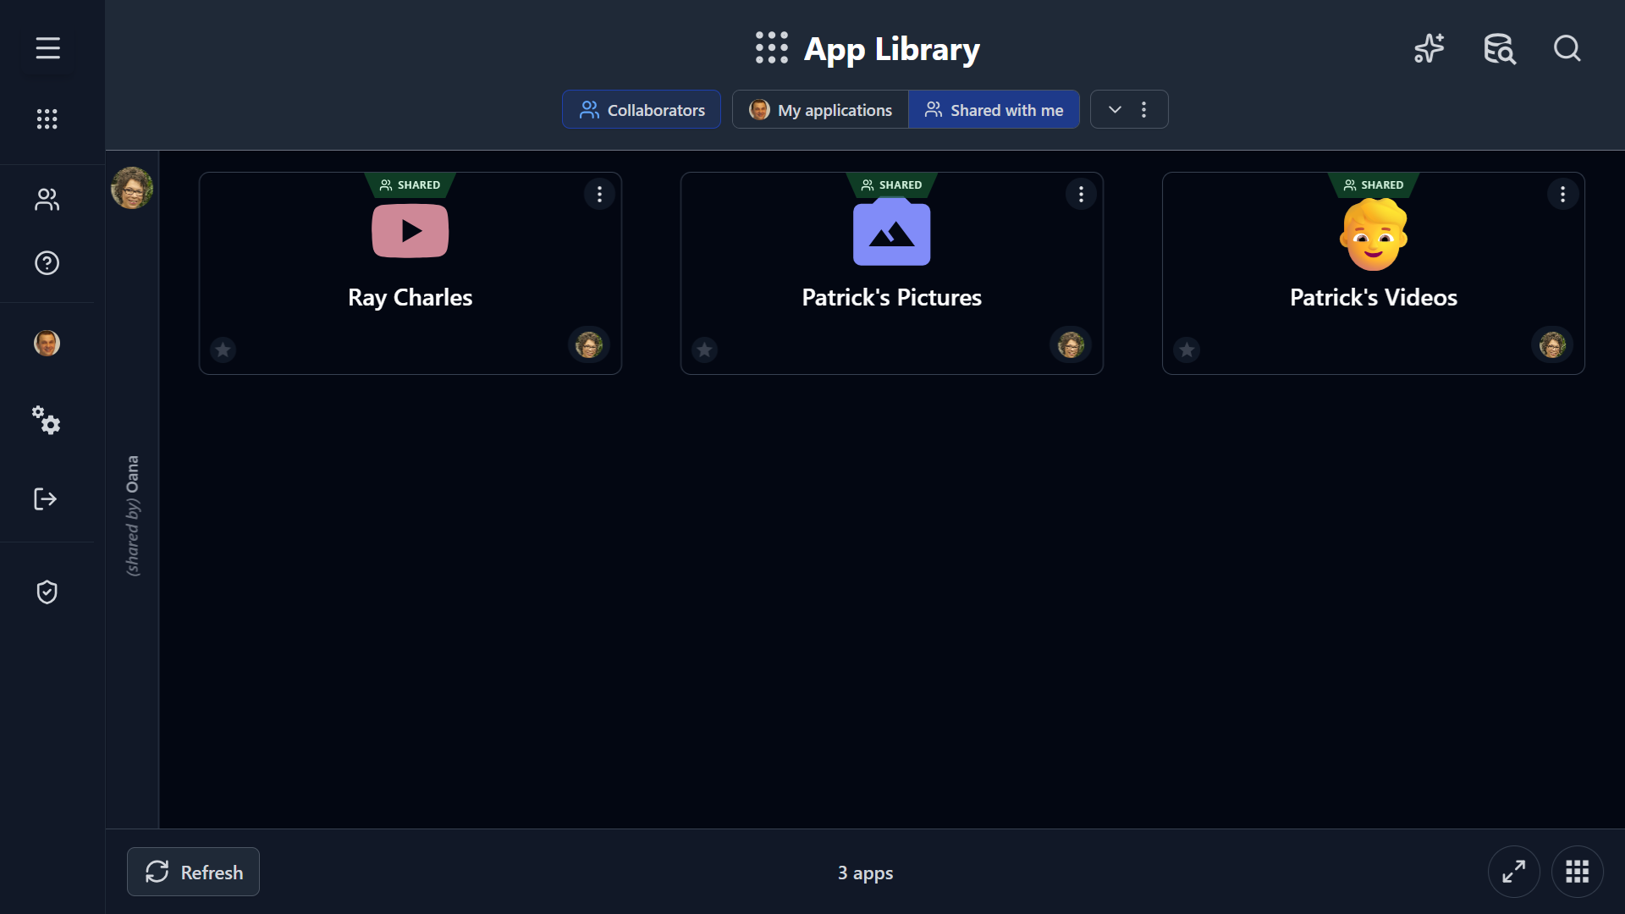Click the AI sparkles icon in header
The height and width of the screenshot is (914, 1625).
click(1429, 48)
